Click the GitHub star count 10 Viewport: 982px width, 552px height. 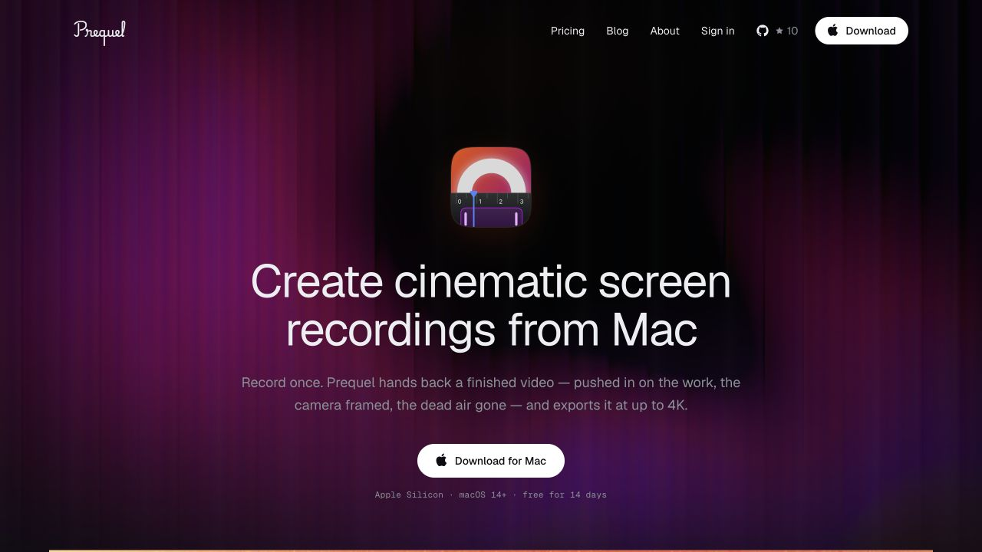click(x=787, y=31)
